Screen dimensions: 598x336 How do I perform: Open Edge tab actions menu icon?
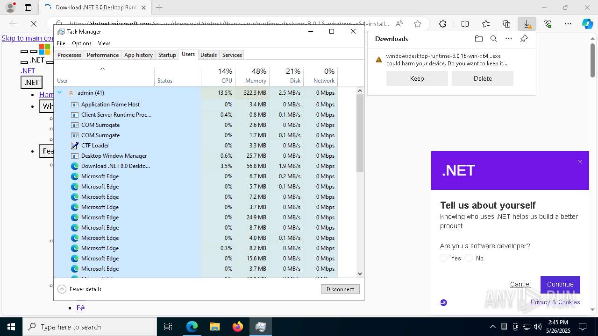[28, 7]
